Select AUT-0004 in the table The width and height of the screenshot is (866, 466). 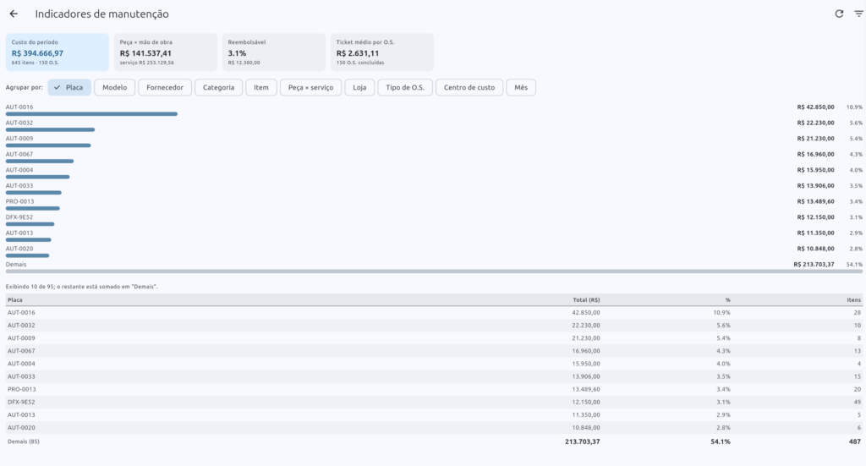pyautogui.click(x=434, y=364)
